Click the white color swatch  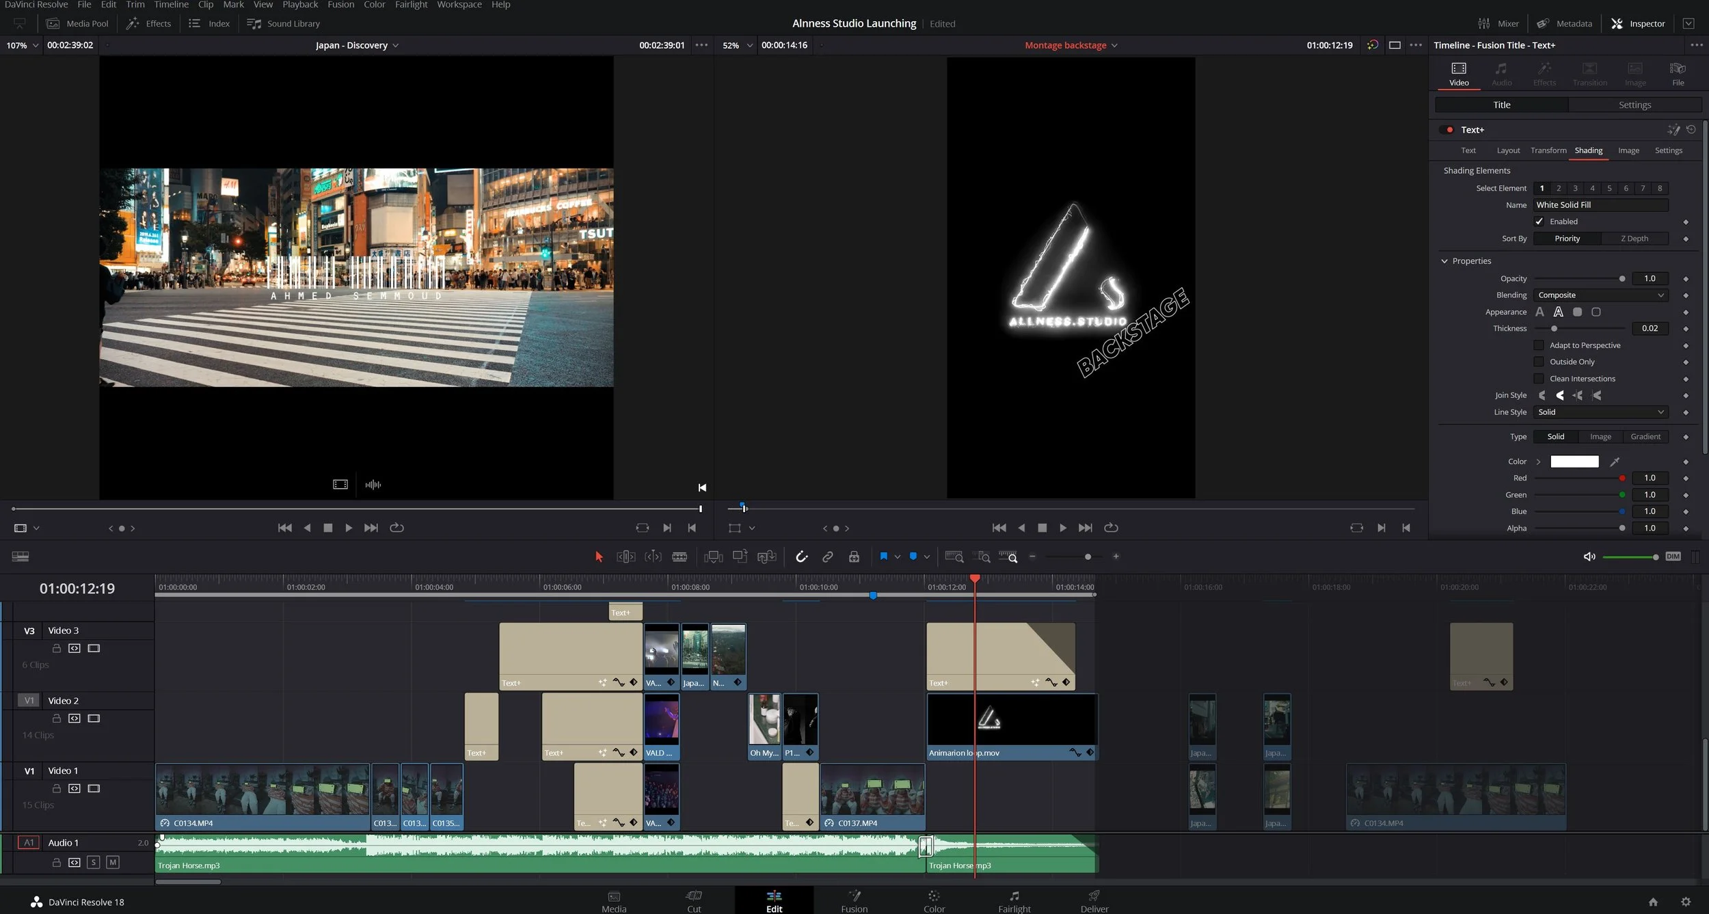[x=1574, y=461]
